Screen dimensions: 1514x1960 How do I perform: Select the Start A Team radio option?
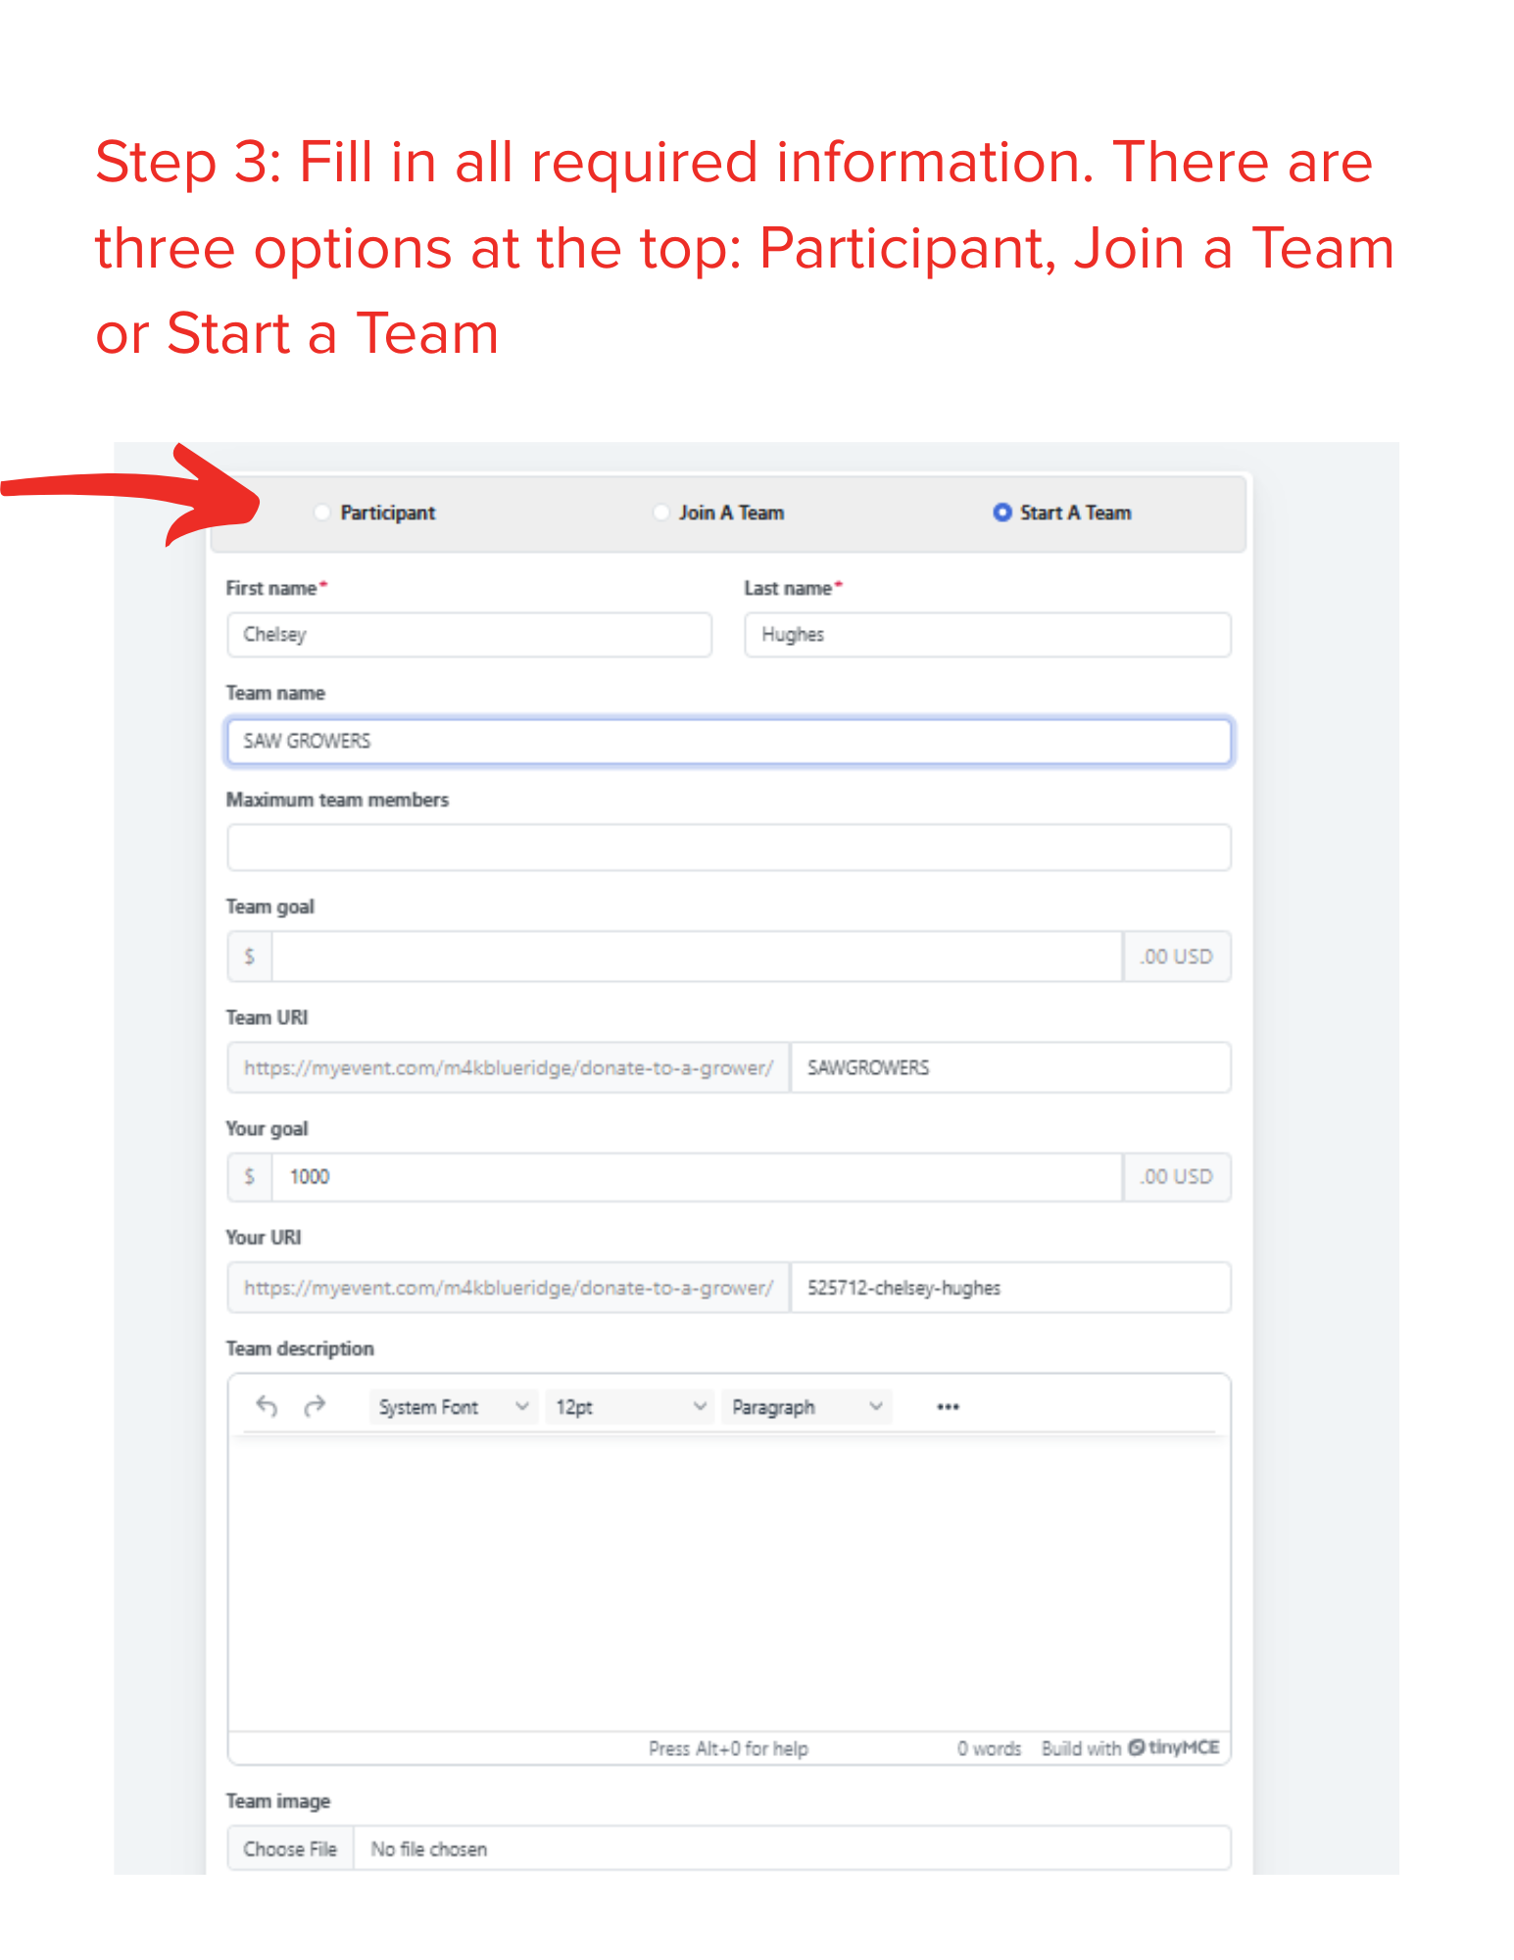[1001, 513]
